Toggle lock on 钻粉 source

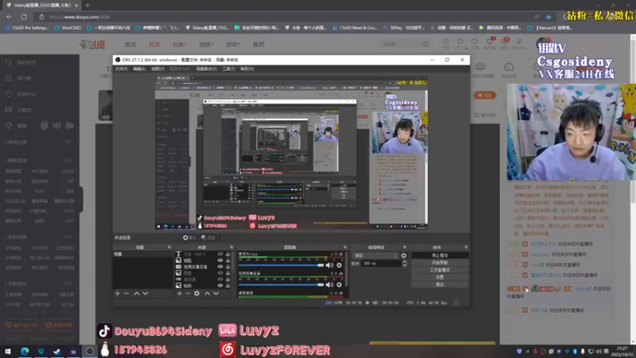(x=227, y=286)
